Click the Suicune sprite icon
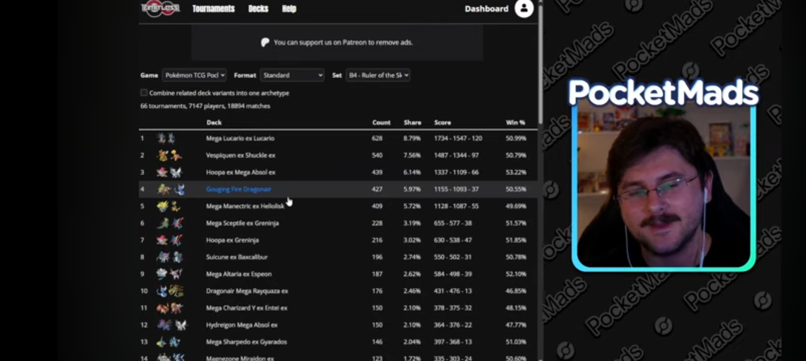This screenshot has height=361, width=806. tap(163, 257)
